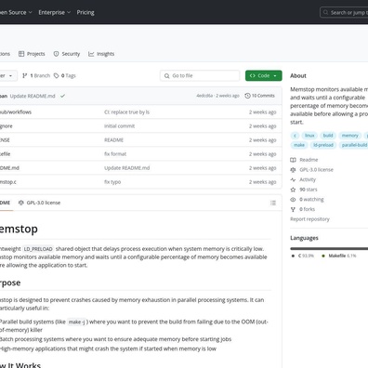Click the branch icon beside 1 Branch

[25, 75]
